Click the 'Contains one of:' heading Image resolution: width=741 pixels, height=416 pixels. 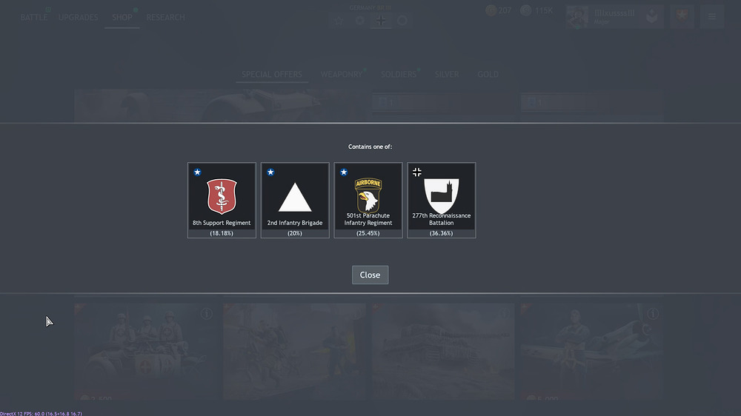click(370, 147)
